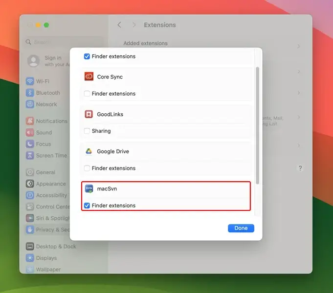Select Focus label in sidebar
The height and width of the screenshot is (293, 333).
coord(44,144)
